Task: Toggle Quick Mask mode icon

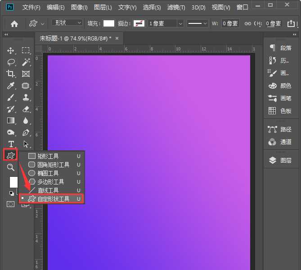Action: (10, 204)
